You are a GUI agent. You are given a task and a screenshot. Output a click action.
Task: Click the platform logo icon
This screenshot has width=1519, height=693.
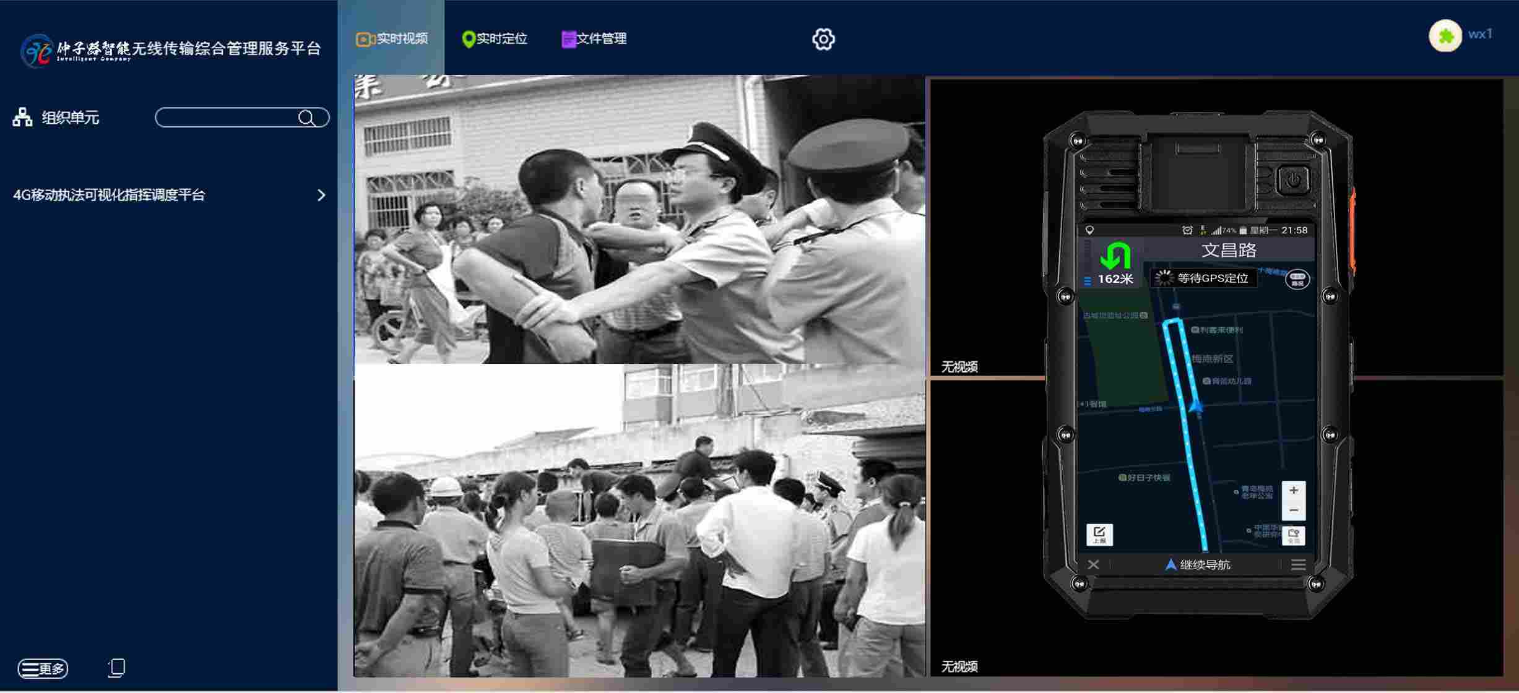[x=36, y=51]
